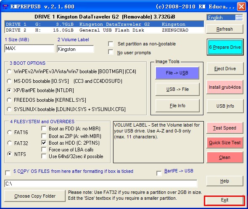
Task: Click the DRIVE 1 Kingston header text
Action: (x=105, y=17)
